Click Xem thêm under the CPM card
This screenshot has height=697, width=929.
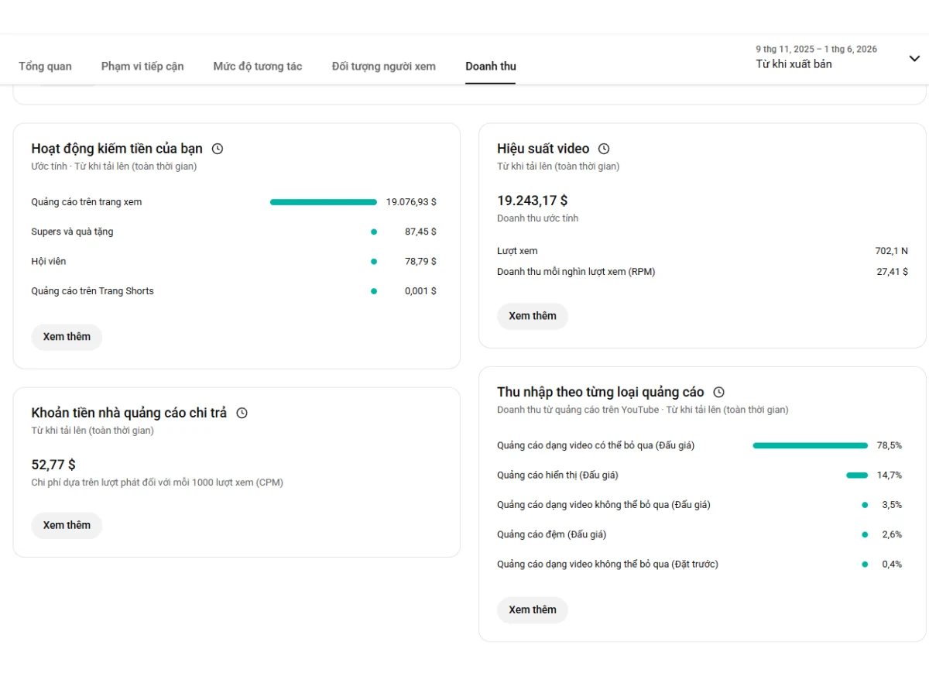tap(67, 525)
